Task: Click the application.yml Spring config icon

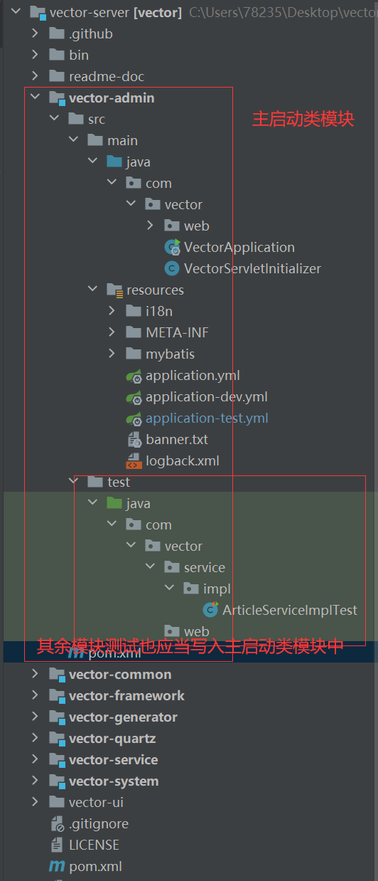Action: click(x=134, y=376)
